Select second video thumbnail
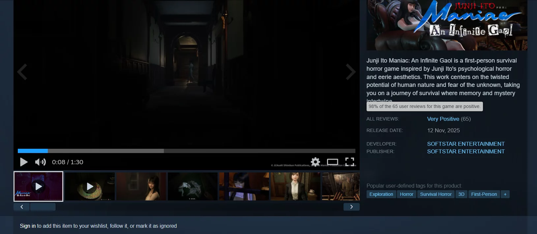 tap(90, 186)
